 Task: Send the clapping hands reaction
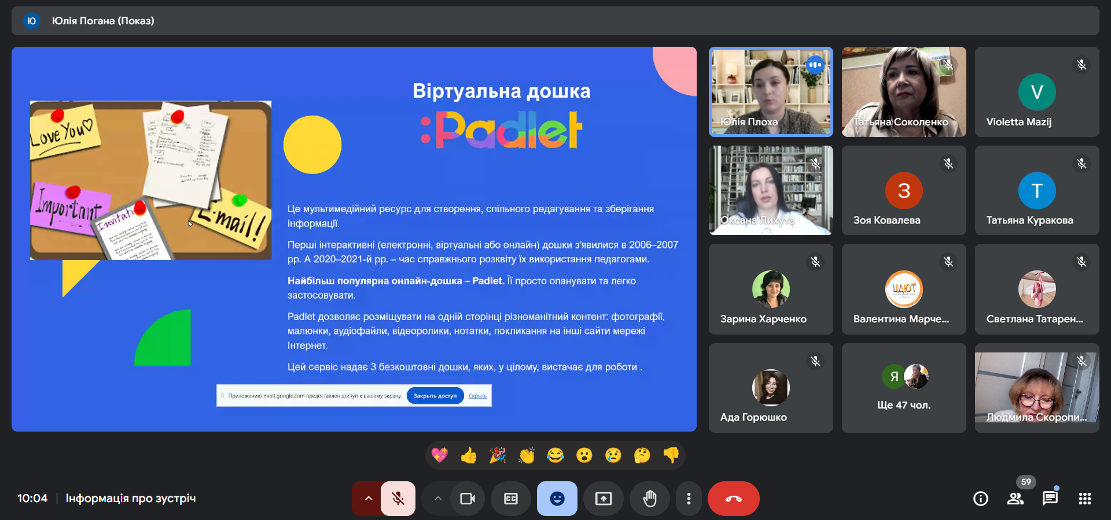[x=527, y=455]
